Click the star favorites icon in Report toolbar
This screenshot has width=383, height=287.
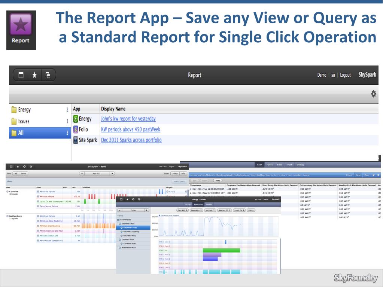tap(34, 75)
